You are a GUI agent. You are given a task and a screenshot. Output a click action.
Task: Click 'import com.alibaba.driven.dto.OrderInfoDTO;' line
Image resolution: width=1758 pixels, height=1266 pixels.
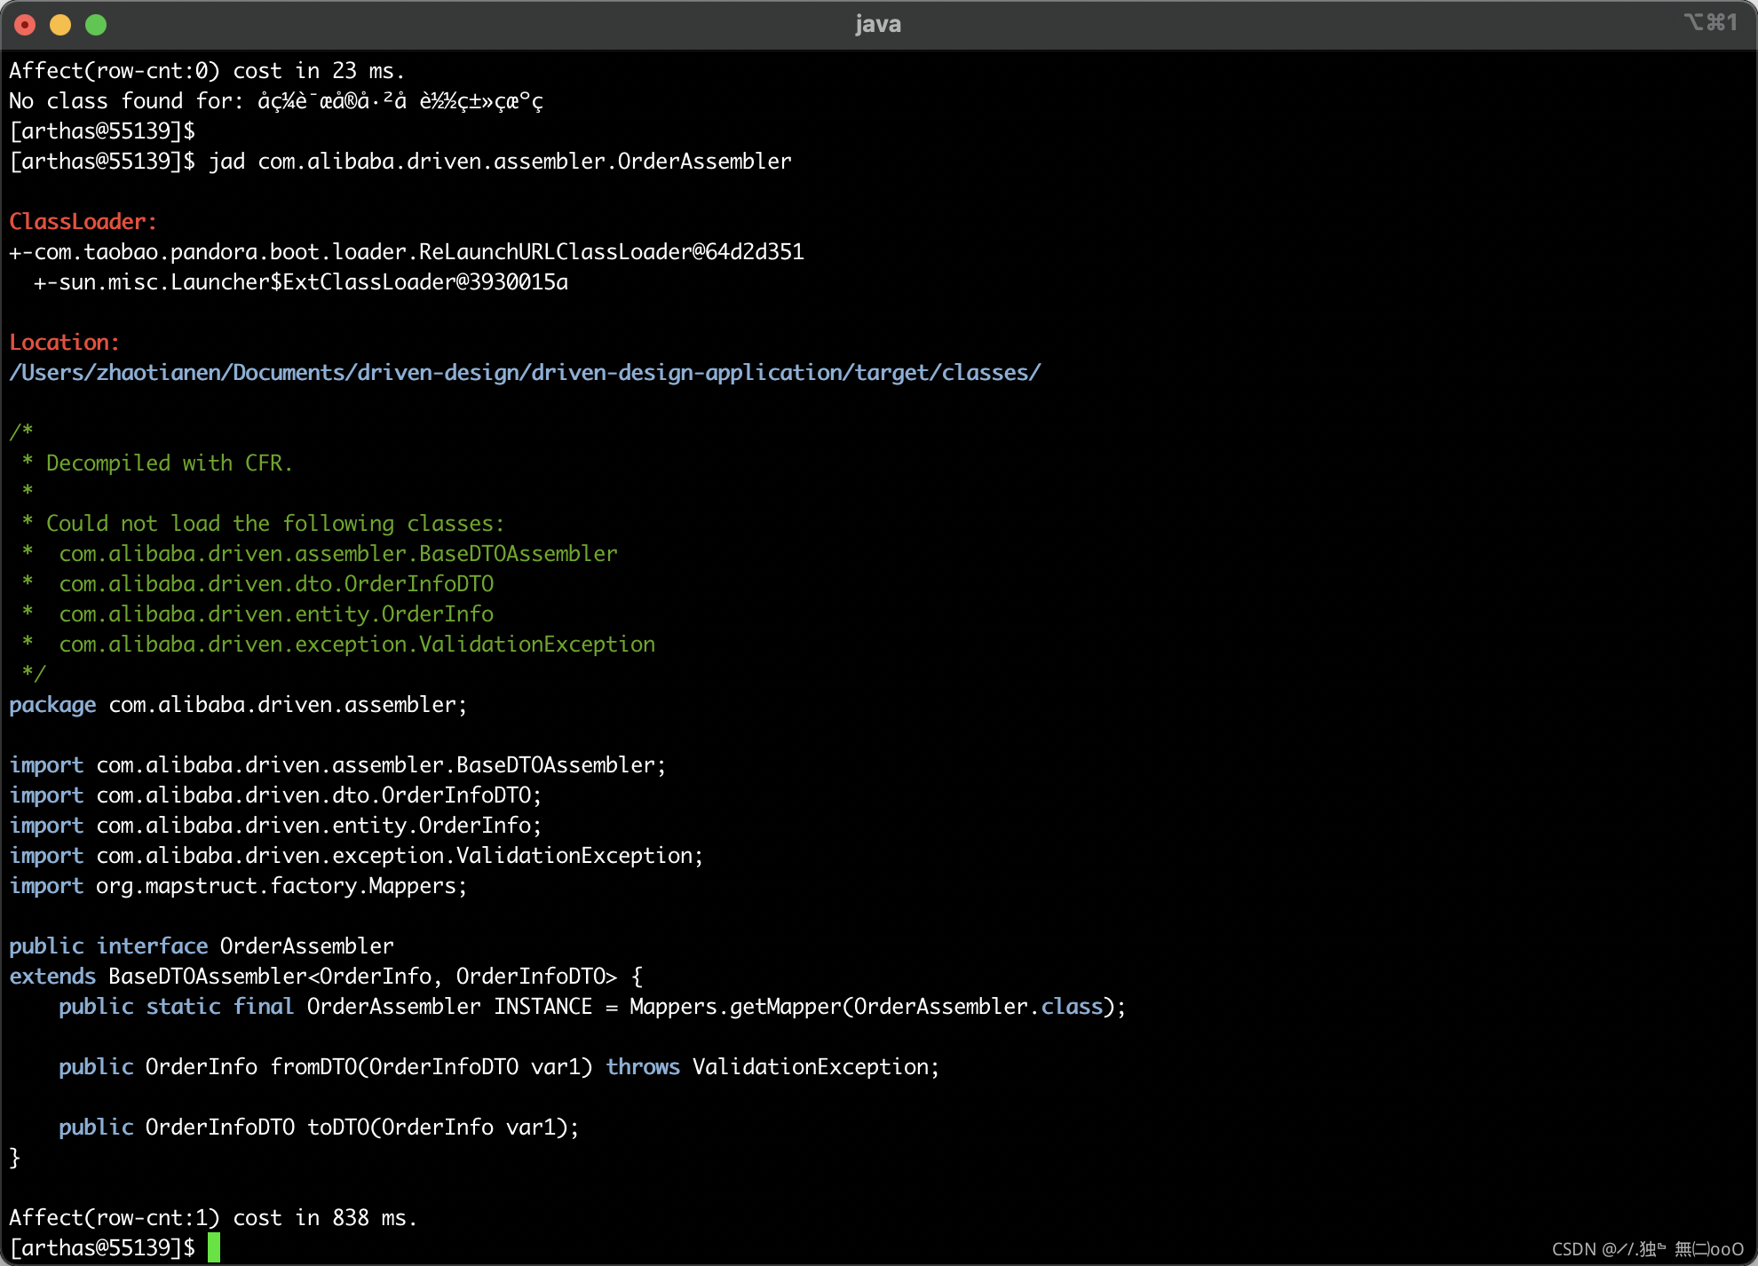click(x=275, y=795)
